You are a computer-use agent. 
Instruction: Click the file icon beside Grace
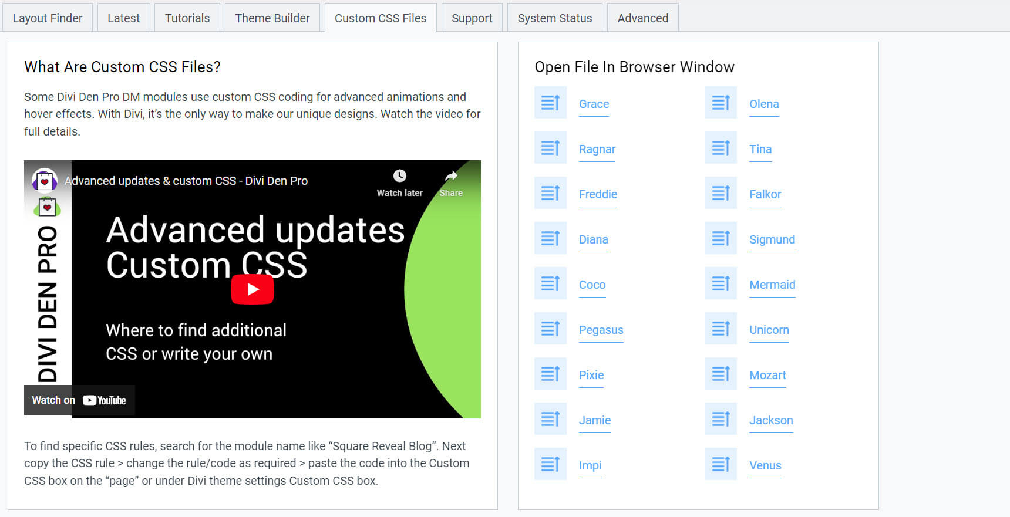point(550,103)
